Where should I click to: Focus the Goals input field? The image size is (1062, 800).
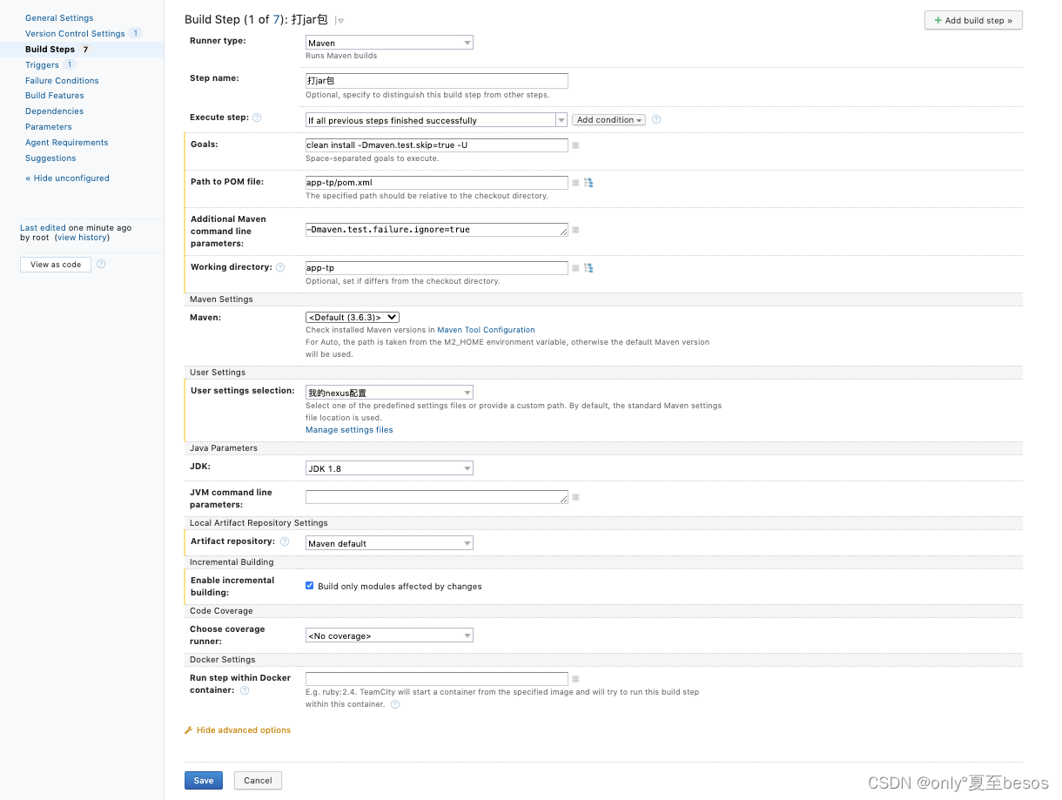tap(437, 145)
